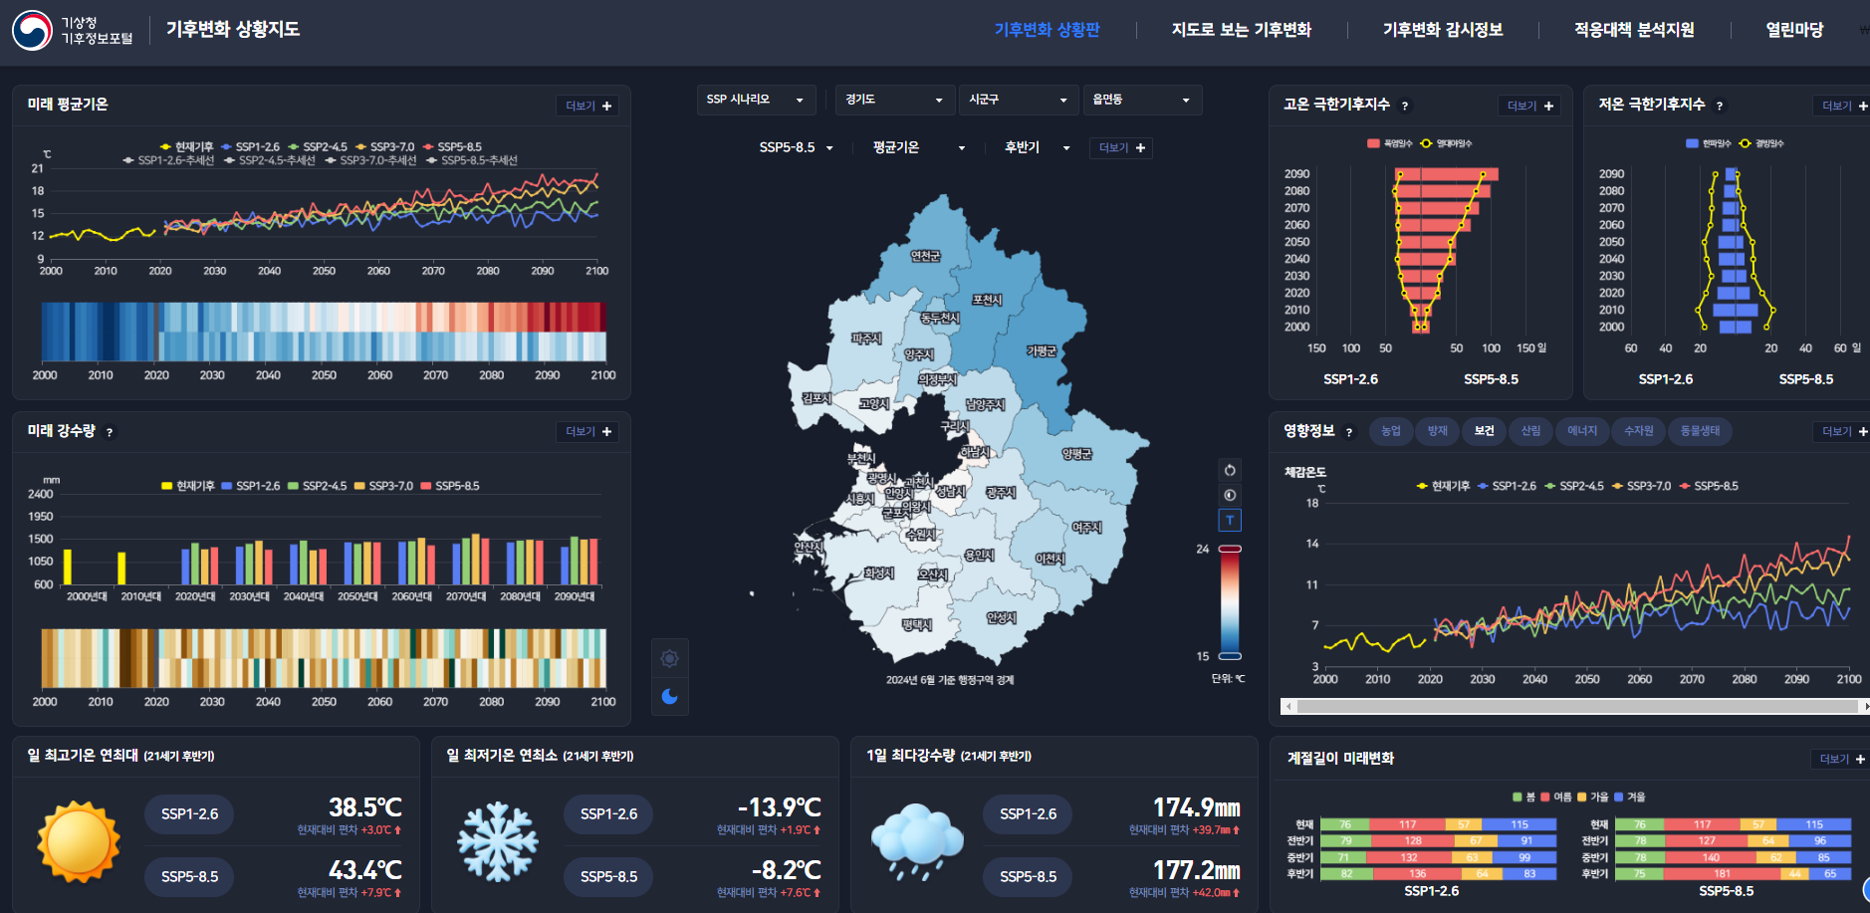The height and width of the screenshot is (913, 1870).
Task: Click the map temperature color gradient bar
Action: pyautogui.click(x=1231, y=602)
